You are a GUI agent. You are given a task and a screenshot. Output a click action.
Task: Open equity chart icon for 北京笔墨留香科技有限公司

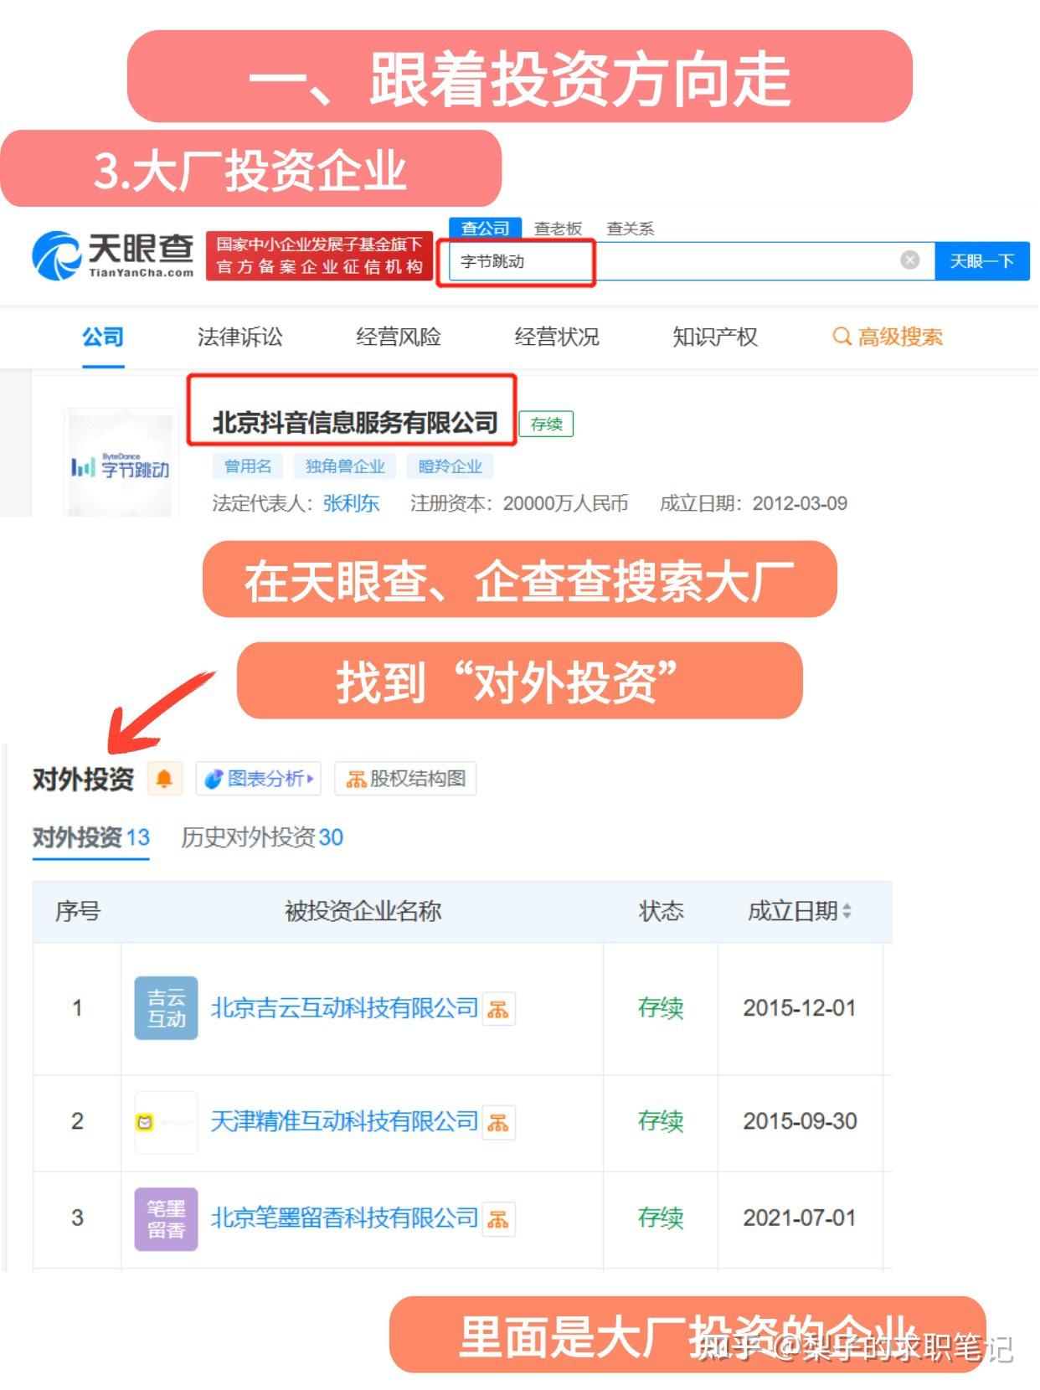pos(498,1219)
